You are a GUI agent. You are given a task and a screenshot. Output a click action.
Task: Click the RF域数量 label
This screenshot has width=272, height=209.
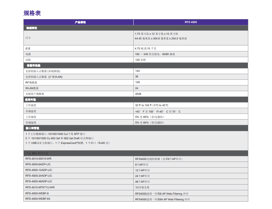click(31, 82)
